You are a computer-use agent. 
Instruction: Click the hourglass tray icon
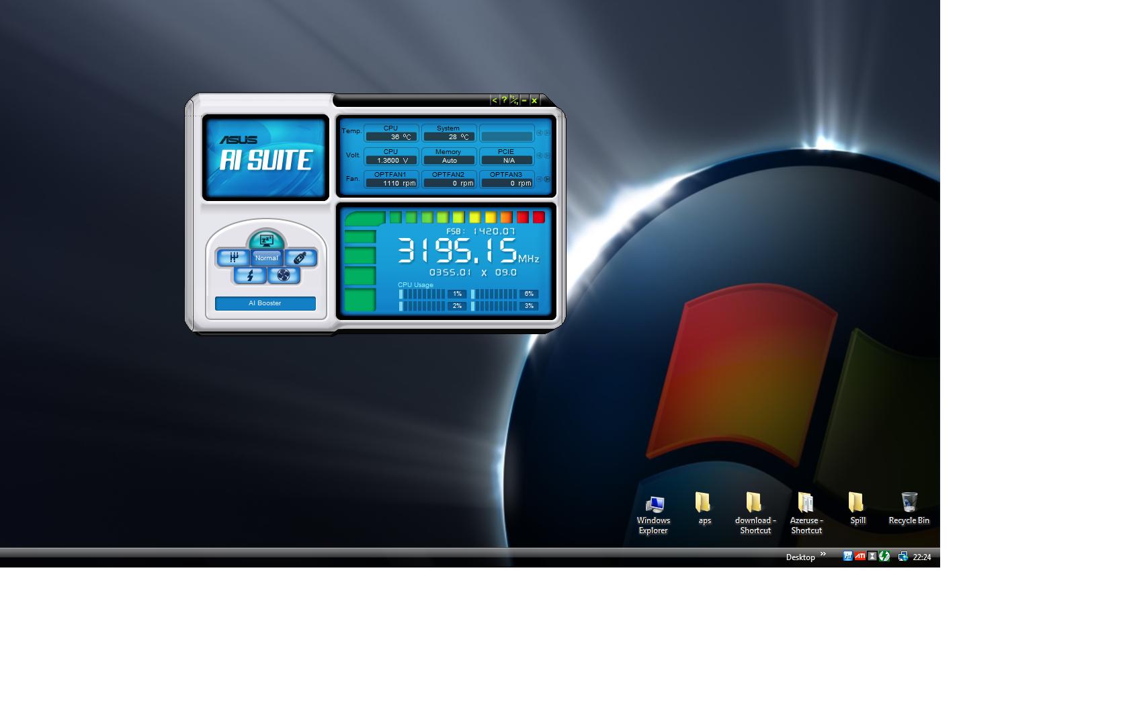tap(872, 556)
